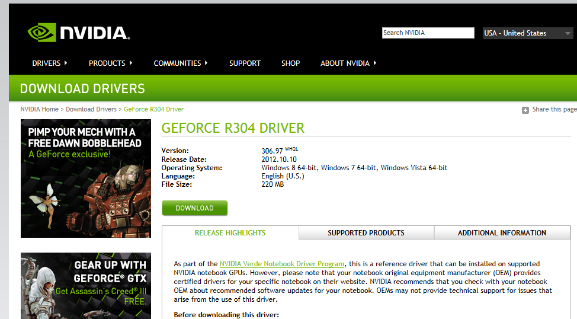
Task: Open the Download Drivers breadcrumb link
Action: [91, 110]
